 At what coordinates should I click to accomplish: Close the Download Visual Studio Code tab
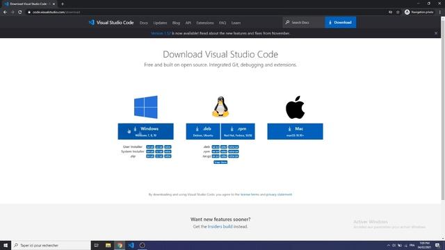[x=54, y=4]
